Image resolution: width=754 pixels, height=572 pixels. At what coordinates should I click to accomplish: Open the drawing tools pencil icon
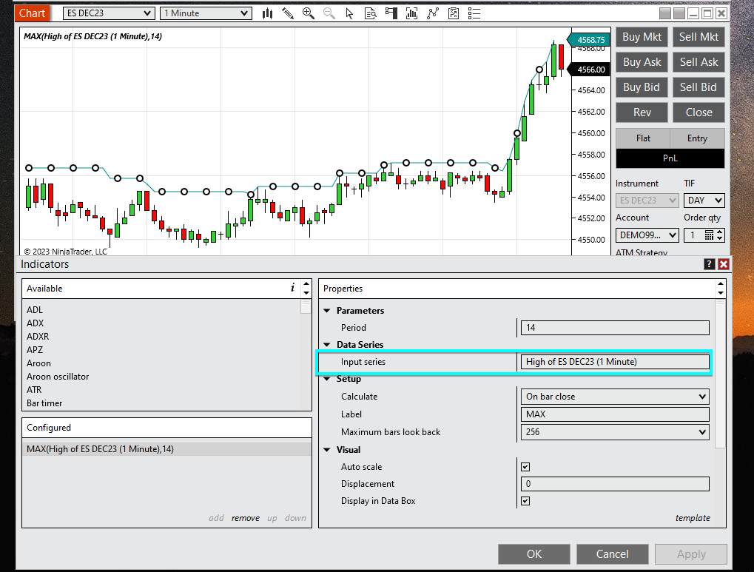tap(288, 13)
